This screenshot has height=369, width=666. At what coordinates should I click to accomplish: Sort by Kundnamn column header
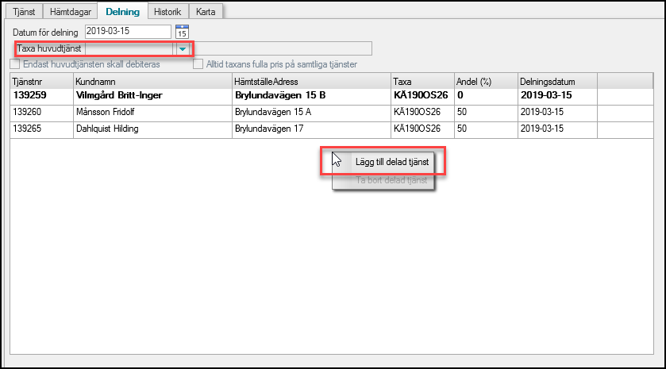[x=152, y=82]
